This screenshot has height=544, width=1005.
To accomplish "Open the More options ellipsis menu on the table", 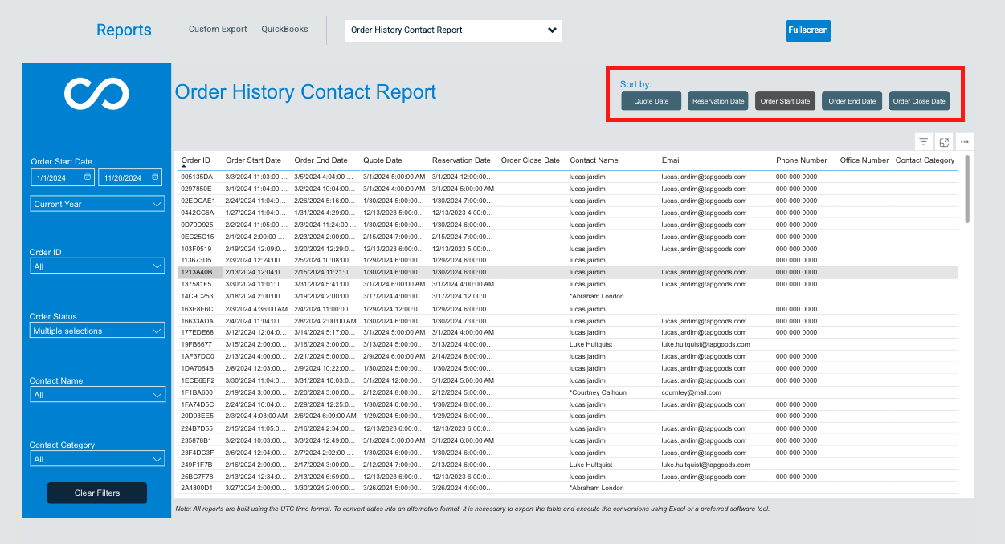I will [965, 141].
